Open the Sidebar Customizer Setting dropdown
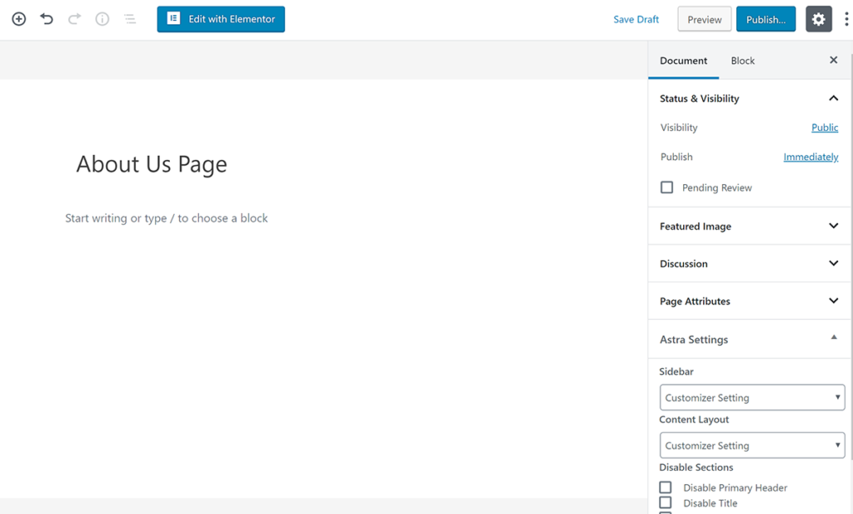The height and width of the screenshot is (514, 853). [751, 397]
